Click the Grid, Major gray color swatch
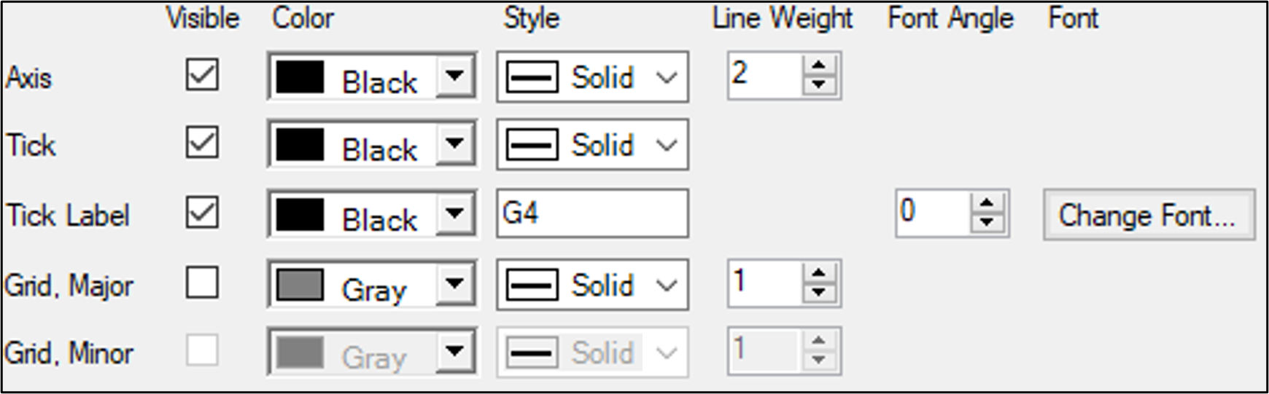 tap(300, 285)
